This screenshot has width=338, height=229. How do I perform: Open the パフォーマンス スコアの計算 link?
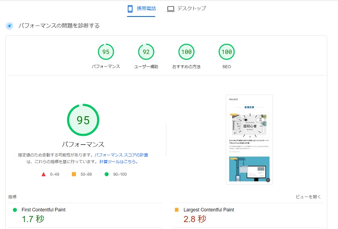(x=121, y=155)
